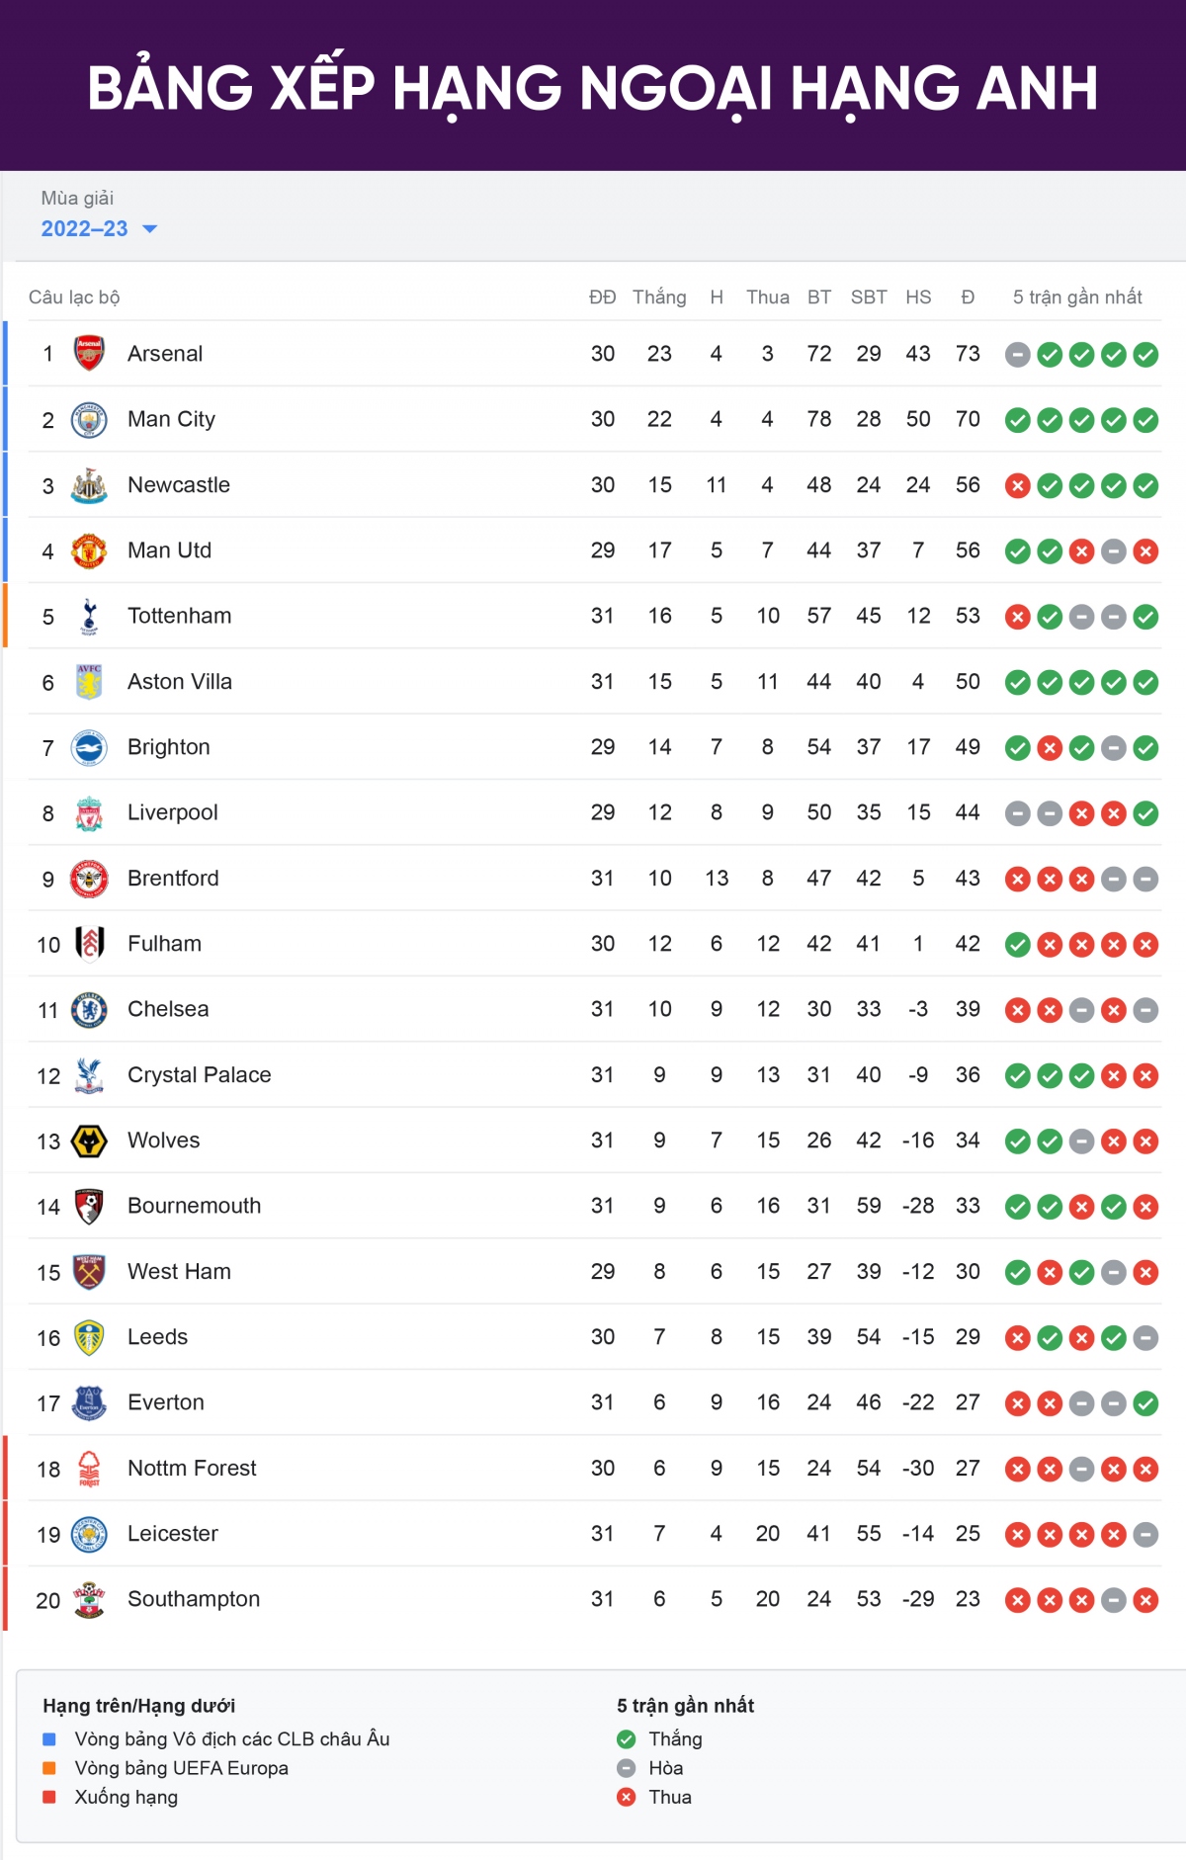Open the Brighton team link
This screenshot has height=1860, width=1186.
(168, 747)
